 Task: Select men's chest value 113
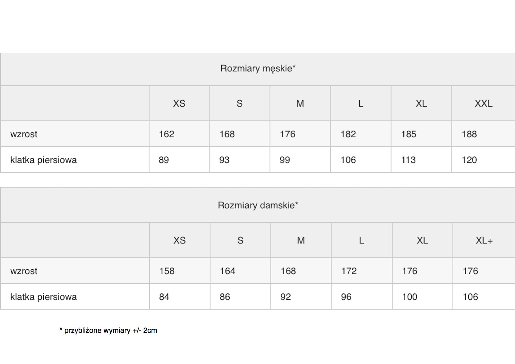pos(408,160)
